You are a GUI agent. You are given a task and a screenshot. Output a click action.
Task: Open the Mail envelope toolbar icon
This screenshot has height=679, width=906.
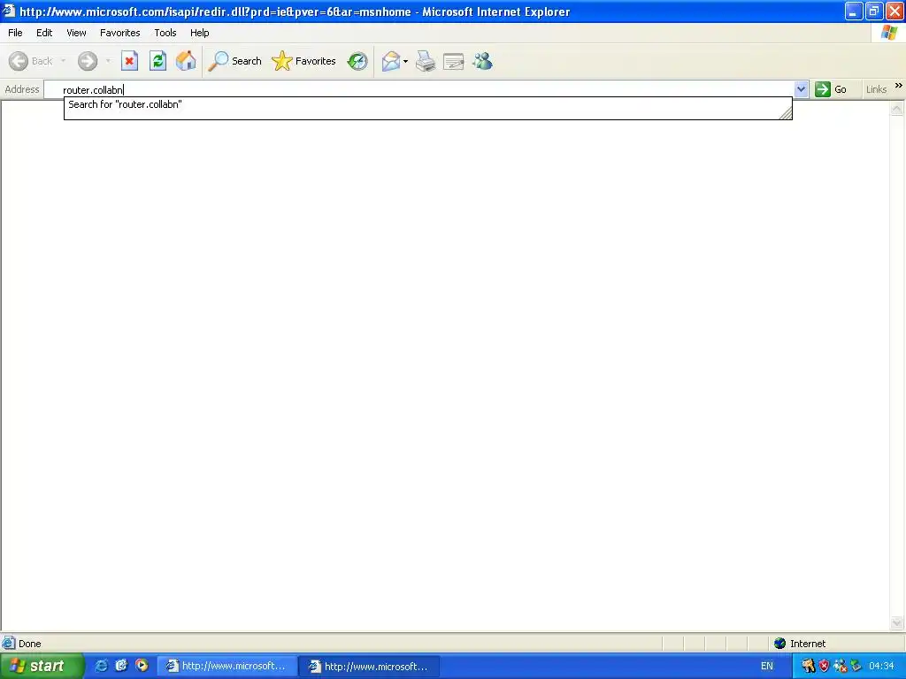pos(391,61)
